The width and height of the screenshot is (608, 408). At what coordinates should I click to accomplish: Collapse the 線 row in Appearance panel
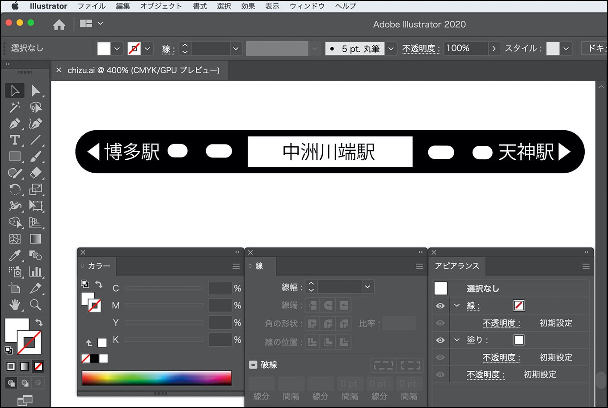[456, 306]
